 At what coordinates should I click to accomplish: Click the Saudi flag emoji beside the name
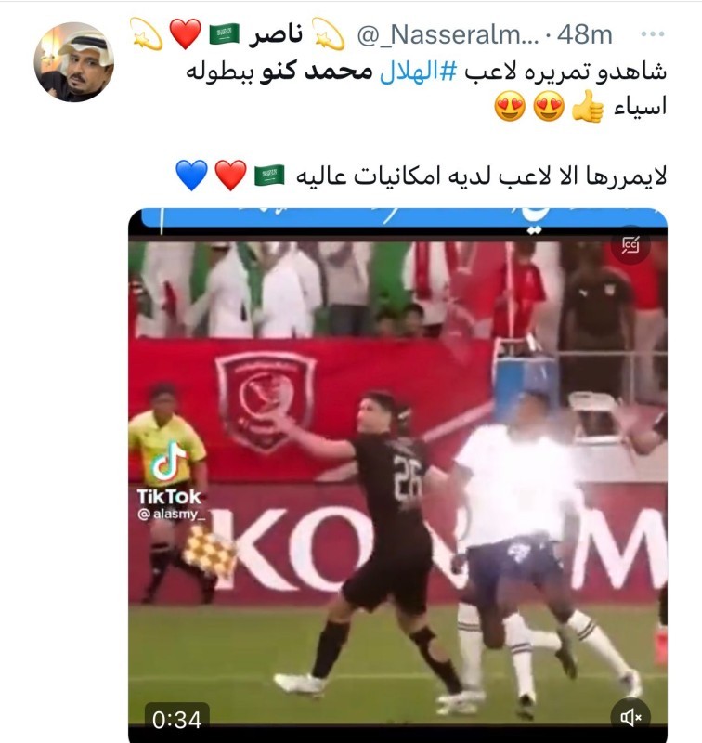tap(225, 34)
